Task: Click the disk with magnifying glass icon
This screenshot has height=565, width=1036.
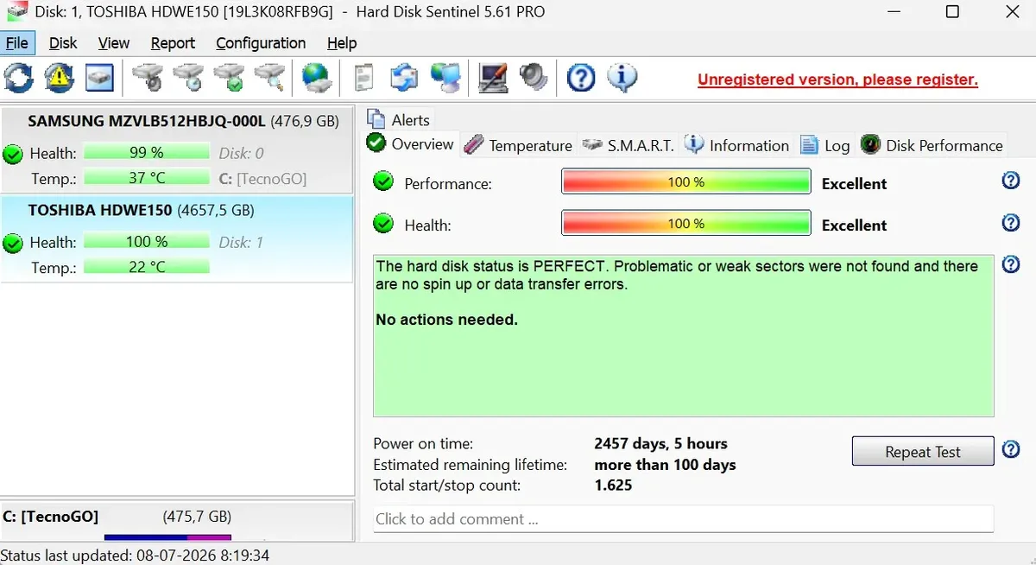Action: tap(270, 79)
